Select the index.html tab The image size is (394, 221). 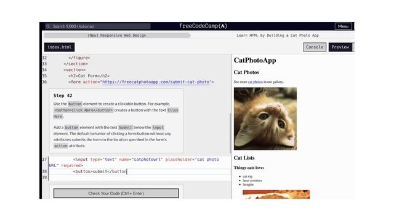59,47
